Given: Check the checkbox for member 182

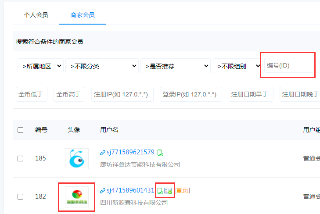Looking at the screenshot, I should tap(21, 196).
